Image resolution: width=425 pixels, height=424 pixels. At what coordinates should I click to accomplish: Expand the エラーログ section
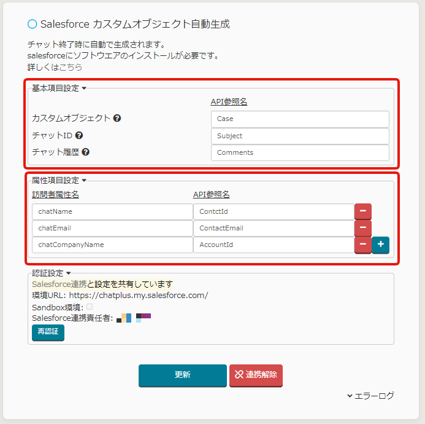point(371,396)
